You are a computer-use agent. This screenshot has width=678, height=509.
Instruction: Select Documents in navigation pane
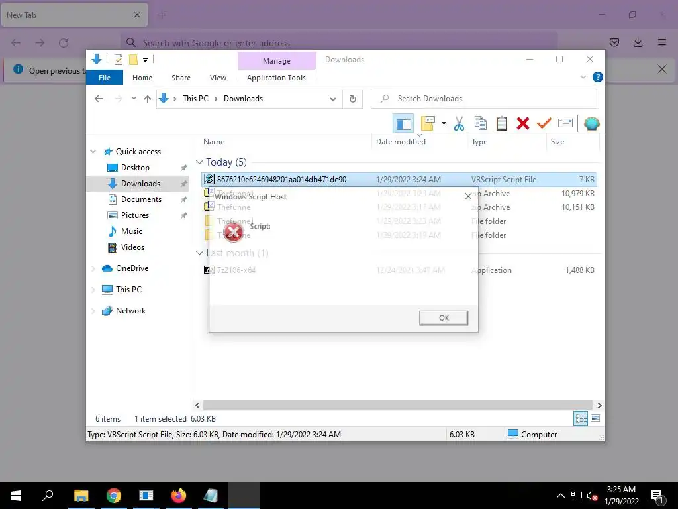click(x=141, y=199)
